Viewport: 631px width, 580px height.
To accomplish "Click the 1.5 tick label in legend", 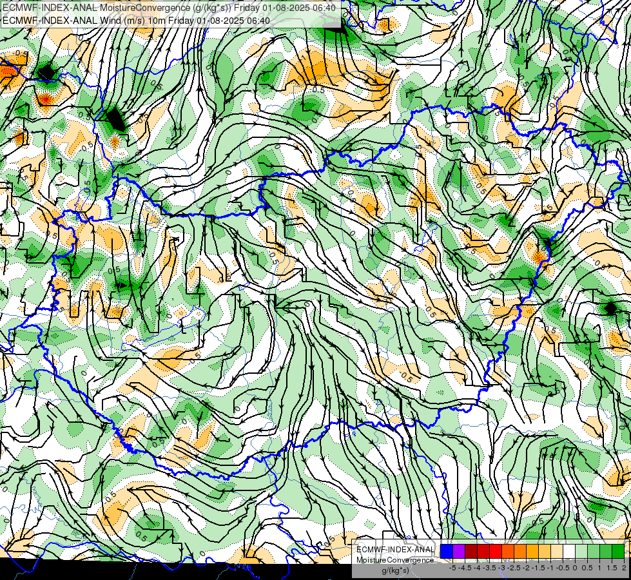I will 612,568.
